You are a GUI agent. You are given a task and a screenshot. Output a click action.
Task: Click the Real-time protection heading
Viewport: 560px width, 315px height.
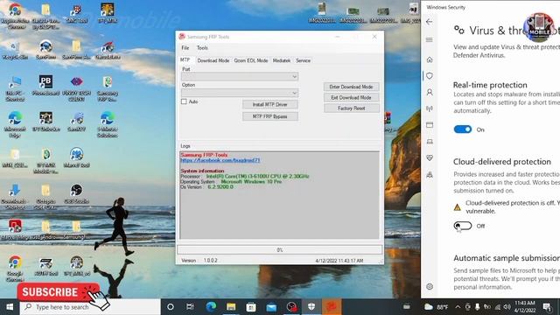click(x=490, y=85)
